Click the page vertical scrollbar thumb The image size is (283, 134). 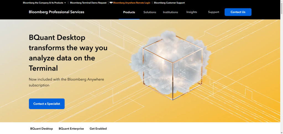tap(282, 9)
